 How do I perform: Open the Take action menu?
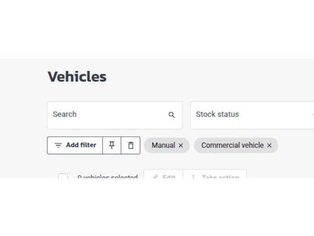click(x=220, y=177)
